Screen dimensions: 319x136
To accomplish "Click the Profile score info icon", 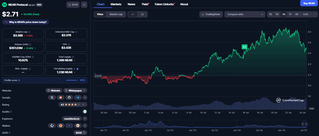I will (19, 80).
